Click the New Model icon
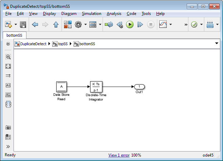This screenshot has width=223, height=161. coord(8,24)
